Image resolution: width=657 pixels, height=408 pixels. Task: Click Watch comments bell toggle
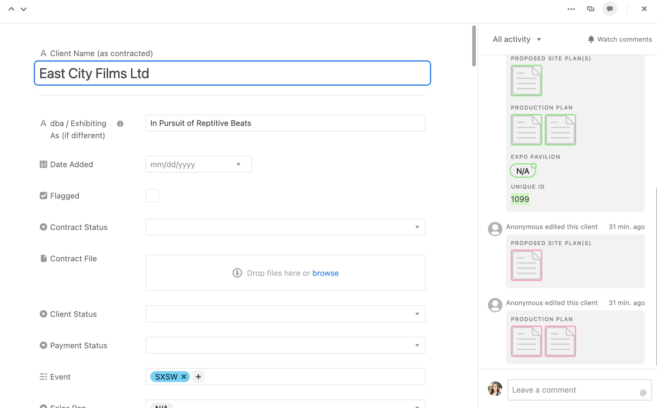click(620, 39)
